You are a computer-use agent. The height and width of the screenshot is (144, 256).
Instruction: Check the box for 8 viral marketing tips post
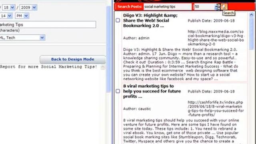(x=118, y=91)
